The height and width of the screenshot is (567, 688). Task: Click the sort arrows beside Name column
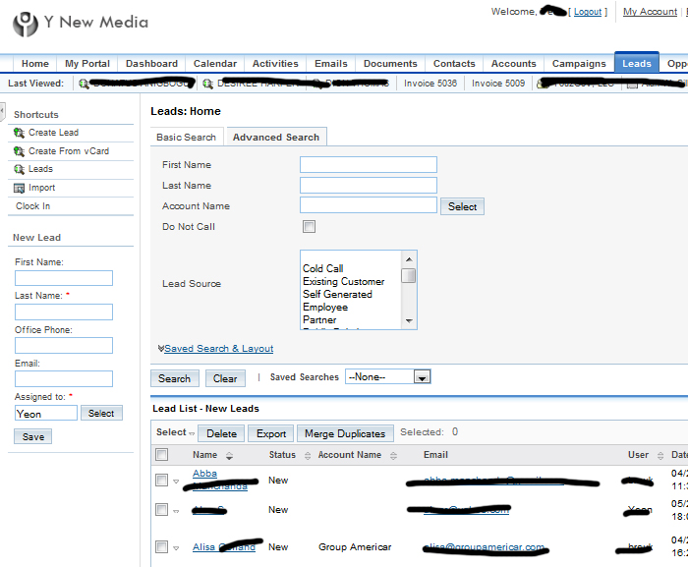(x=230, y=456)
